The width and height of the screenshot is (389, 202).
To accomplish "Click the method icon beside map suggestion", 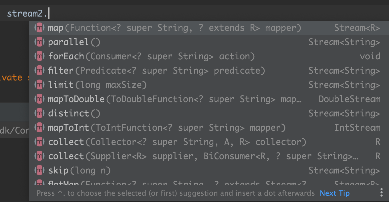I will [39, 28].
